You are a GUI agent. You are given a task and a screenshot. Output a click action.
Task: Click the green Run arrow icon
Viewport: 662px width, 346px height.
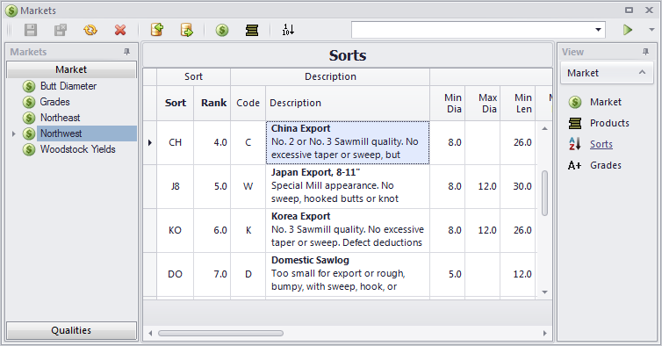pos(628,30)
